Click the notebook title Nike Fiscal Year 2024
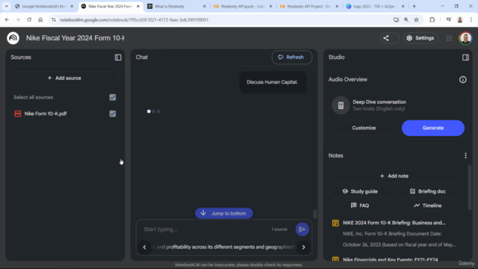 coord(75,38)
